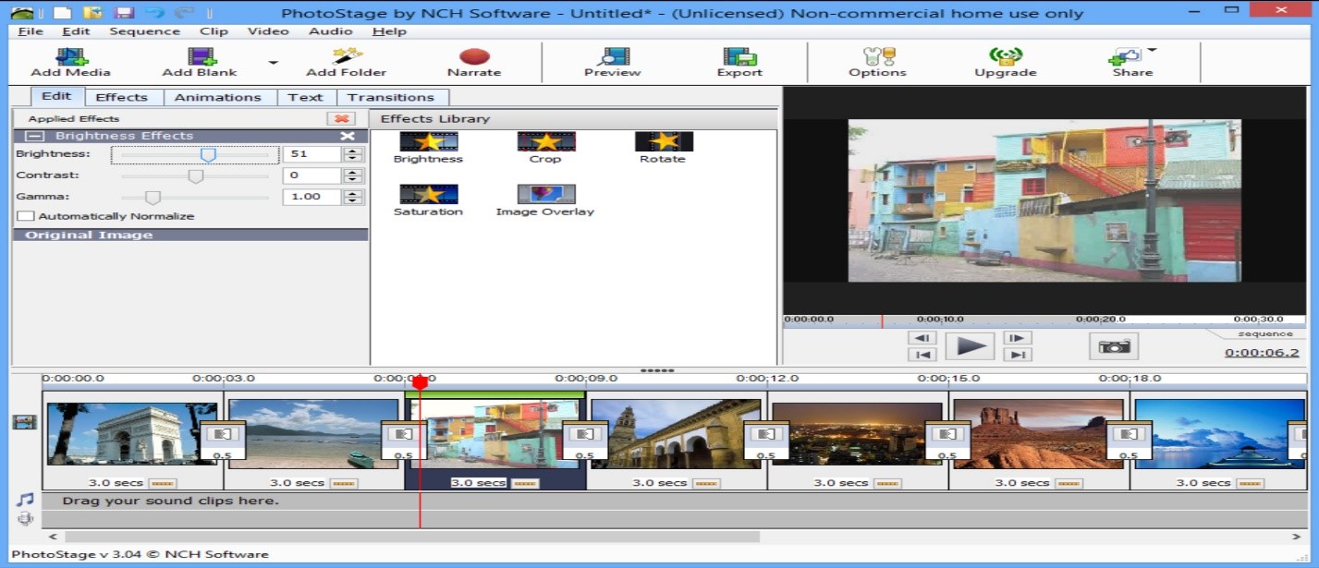Screen dimensions: 1319x568
Task: Open the Sequence menu
Action: 144,30
